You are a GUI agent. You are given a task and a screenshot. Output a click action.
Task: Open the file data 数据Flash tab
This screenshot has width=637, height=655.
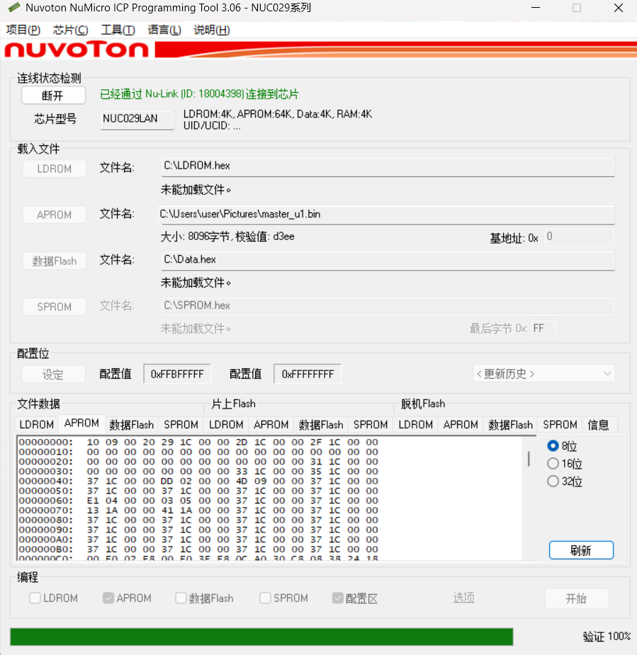point(131,425)
